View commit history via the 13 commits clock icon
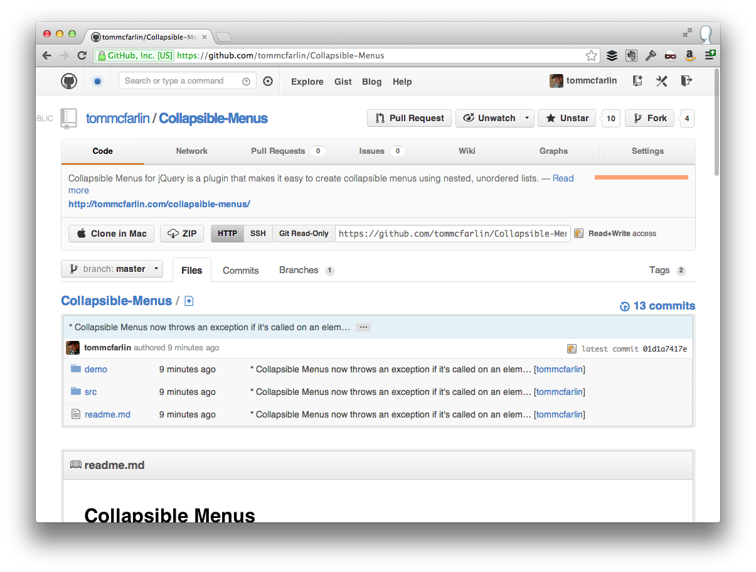The image size is (756, 572). pos(624,306)
